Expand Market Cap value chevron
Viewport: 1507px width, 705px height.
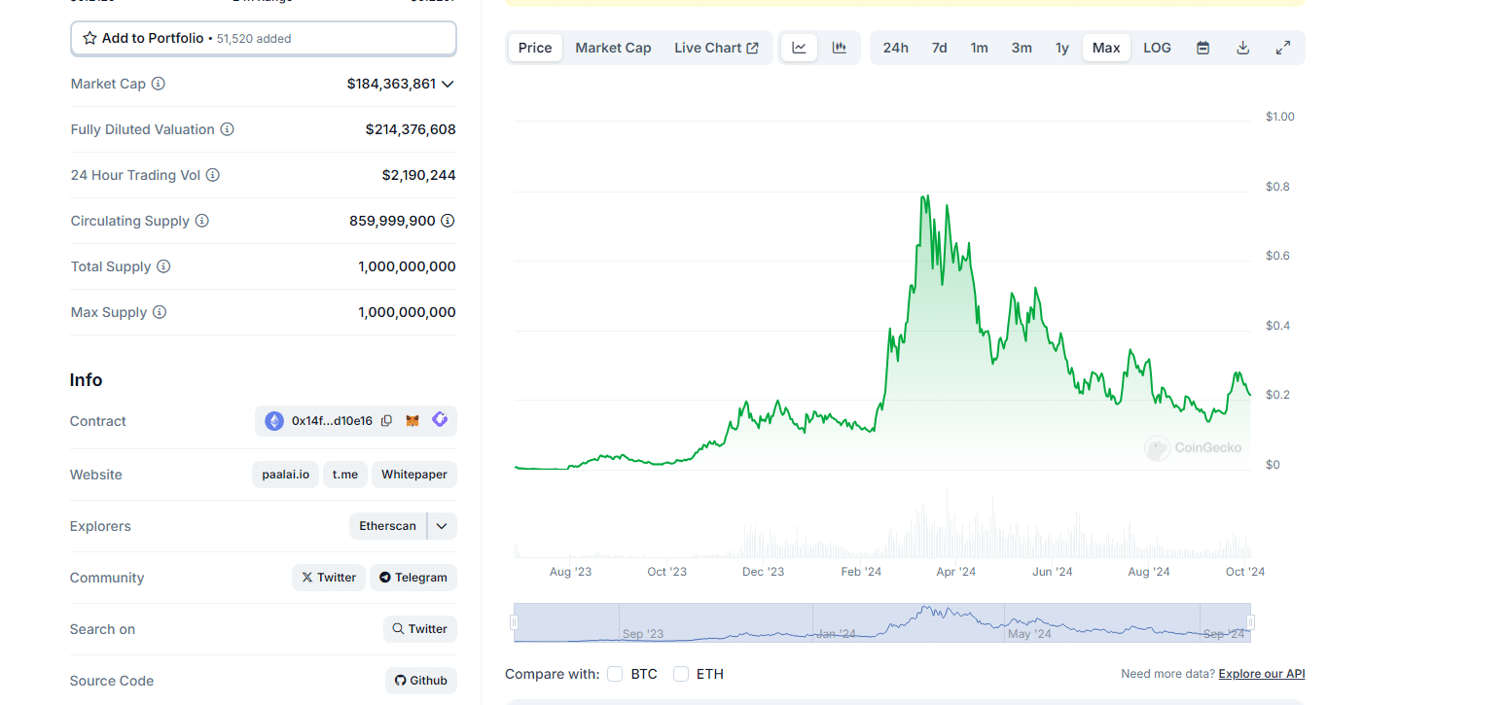point(448,84)
